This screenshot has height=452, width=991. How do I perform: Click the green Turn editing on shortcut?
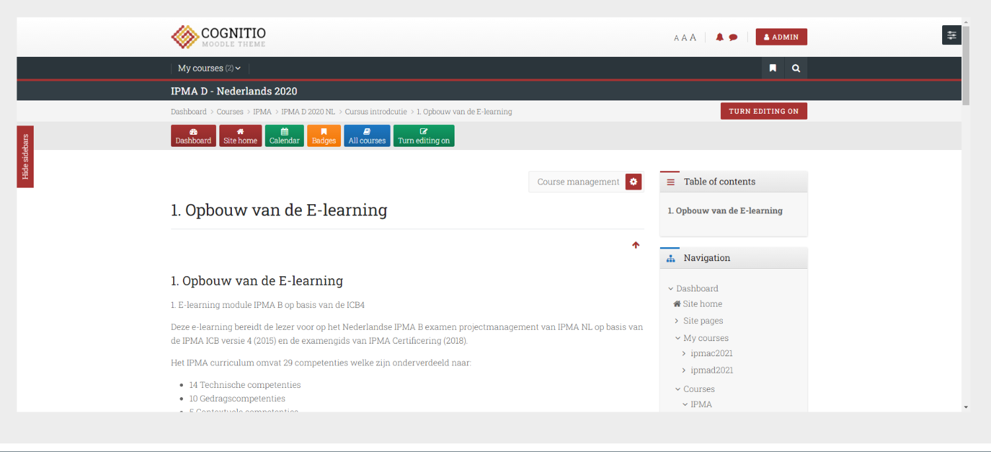(x=423, y=135)
